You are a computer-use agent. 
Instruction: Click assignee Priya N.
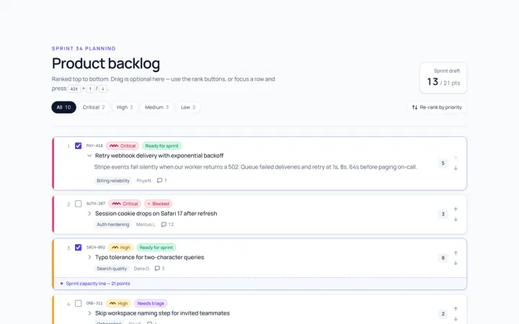pos(144,181)
